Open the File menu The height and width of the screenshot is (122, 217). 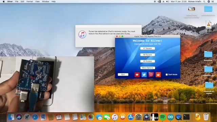click(17, 1)
